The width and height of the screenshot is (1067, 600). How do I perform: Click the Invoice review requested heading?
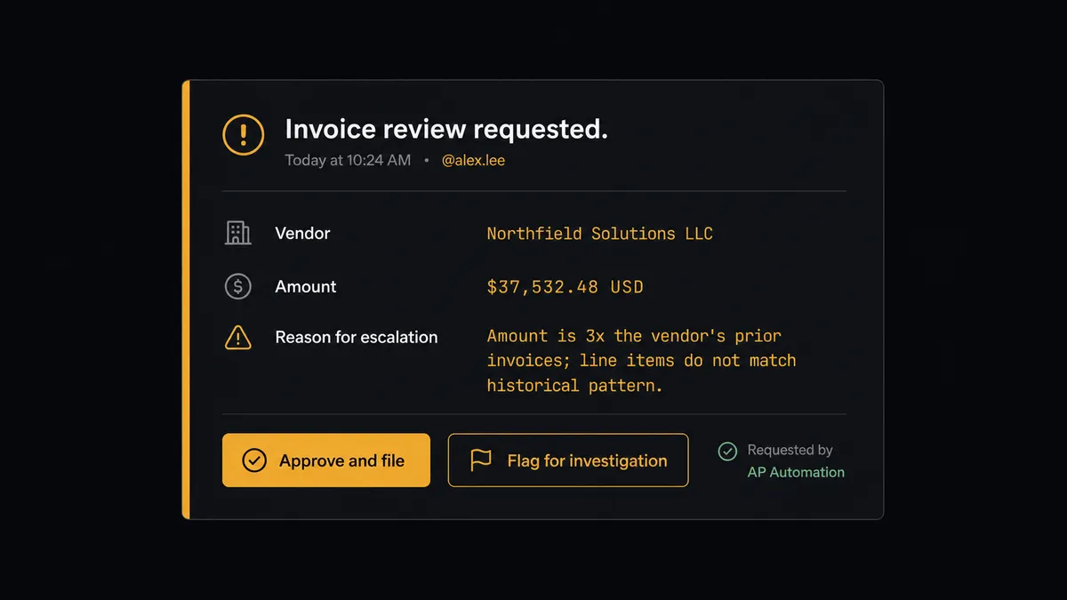tap(446, 129)
